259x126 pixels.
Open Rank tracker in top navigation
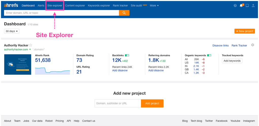120,6
